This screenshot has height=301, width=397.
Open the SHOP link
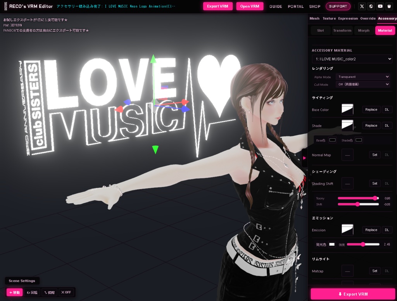pos(315,6)
